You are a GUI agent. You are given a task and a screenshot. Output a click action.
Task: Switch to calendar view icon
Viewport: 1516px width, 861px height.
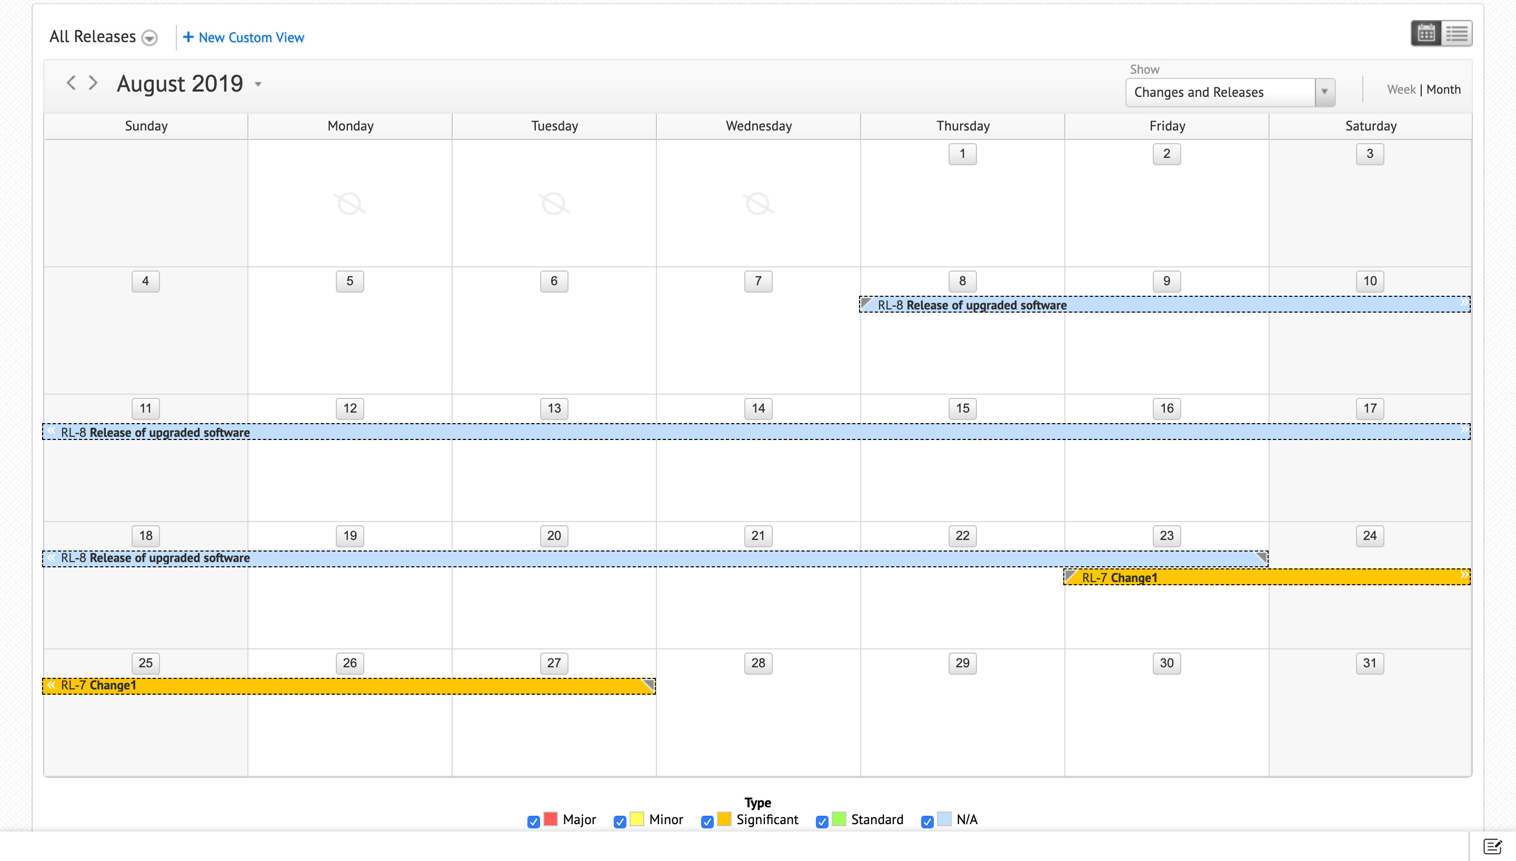1425,33
